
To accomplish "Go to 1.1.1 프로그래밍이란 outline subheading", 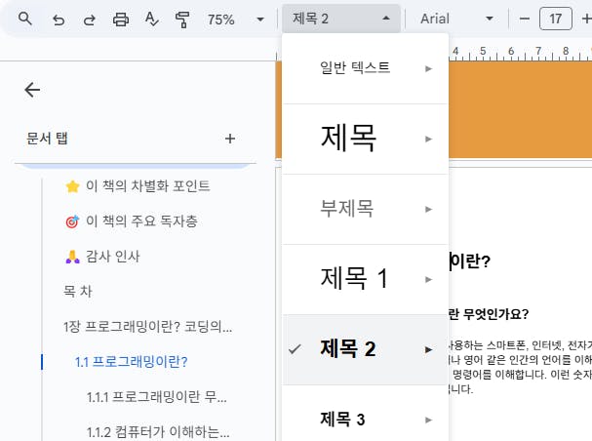I will click(x=157, y=397).
